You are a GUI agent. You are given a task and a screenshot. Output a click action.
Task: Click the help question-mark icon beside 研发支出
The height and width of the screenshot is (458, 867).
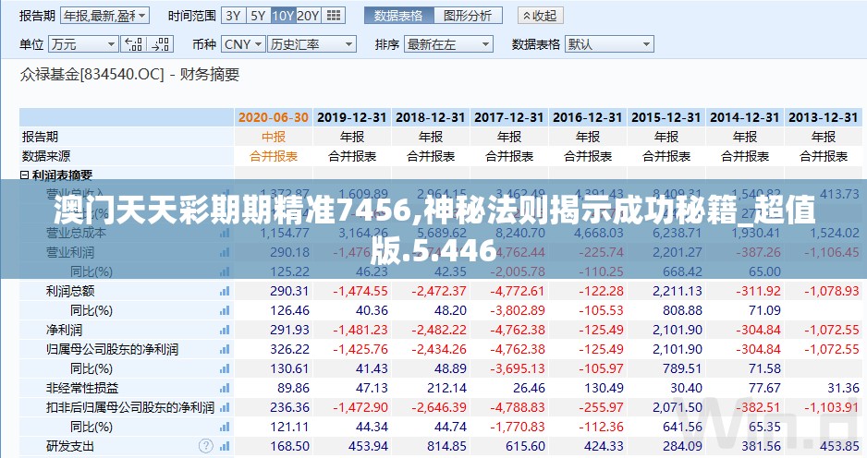[x=206, y=446]
